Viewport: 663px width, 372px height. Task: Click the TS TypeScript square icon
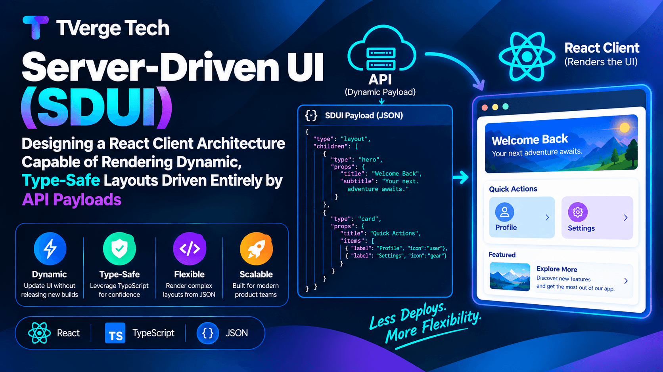click(x=115, y=333)
